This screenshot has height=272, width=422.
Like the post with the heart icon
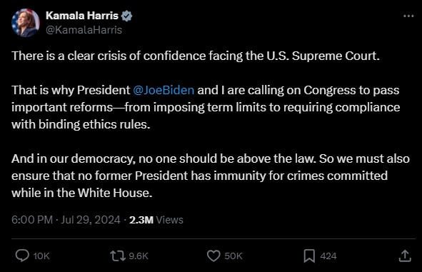pos(213,256)
